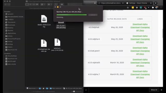Viewport: 166px width, 93px height.
Task: Select SecurityNinja under Locations
Action: pos(11,56)
